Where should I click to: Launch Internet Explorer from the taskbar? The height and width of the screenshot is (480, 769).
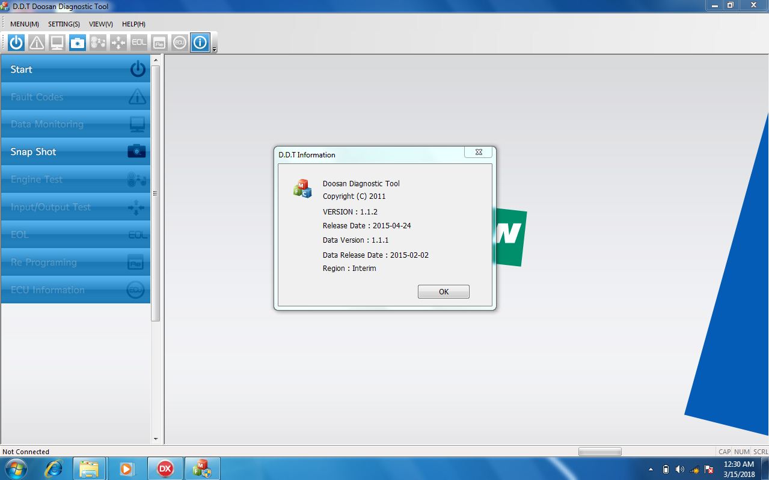(x=54, y=469)
